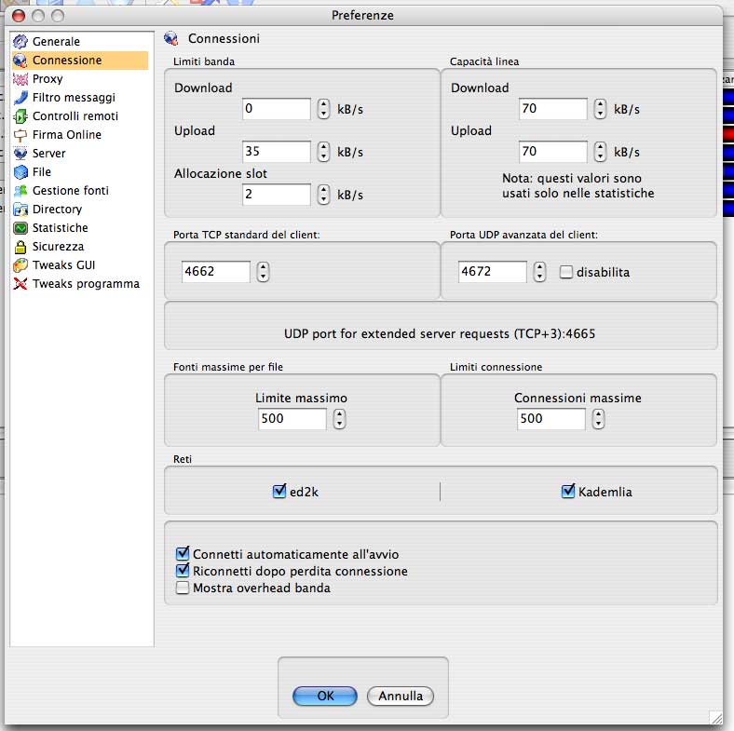Click the Generale icon in sidebar
The image size is (734, 731).
20,42
